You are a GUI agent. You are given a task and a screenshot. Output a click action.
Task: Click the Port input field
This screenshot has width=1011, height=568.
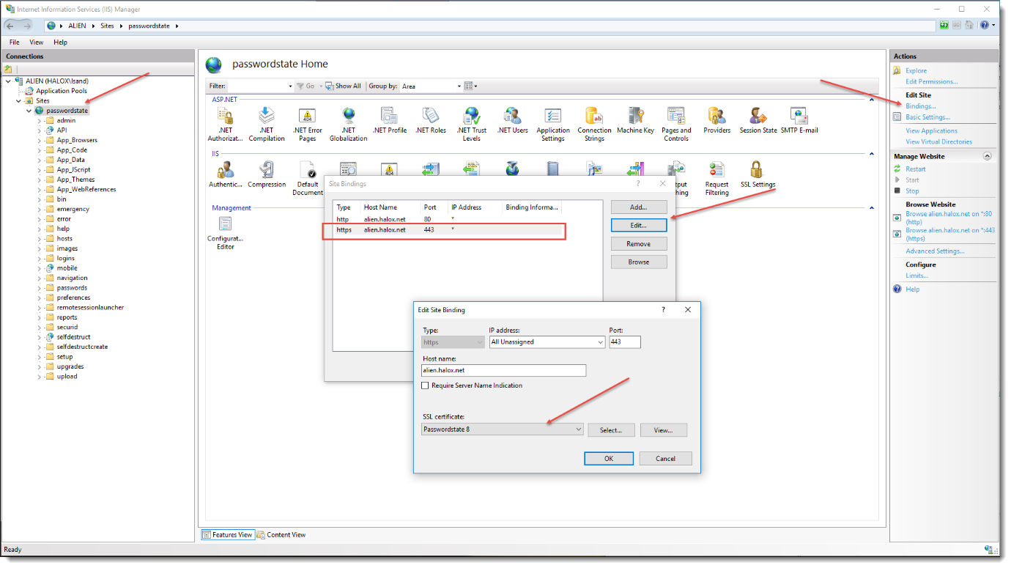coord(625,342)
